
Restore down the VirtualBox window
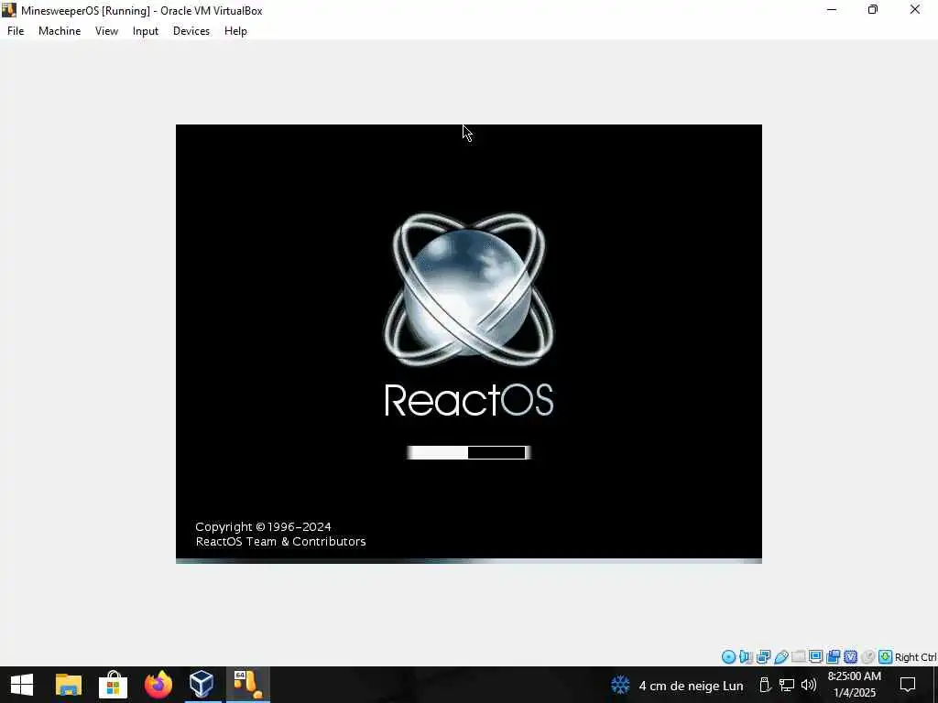873,10
